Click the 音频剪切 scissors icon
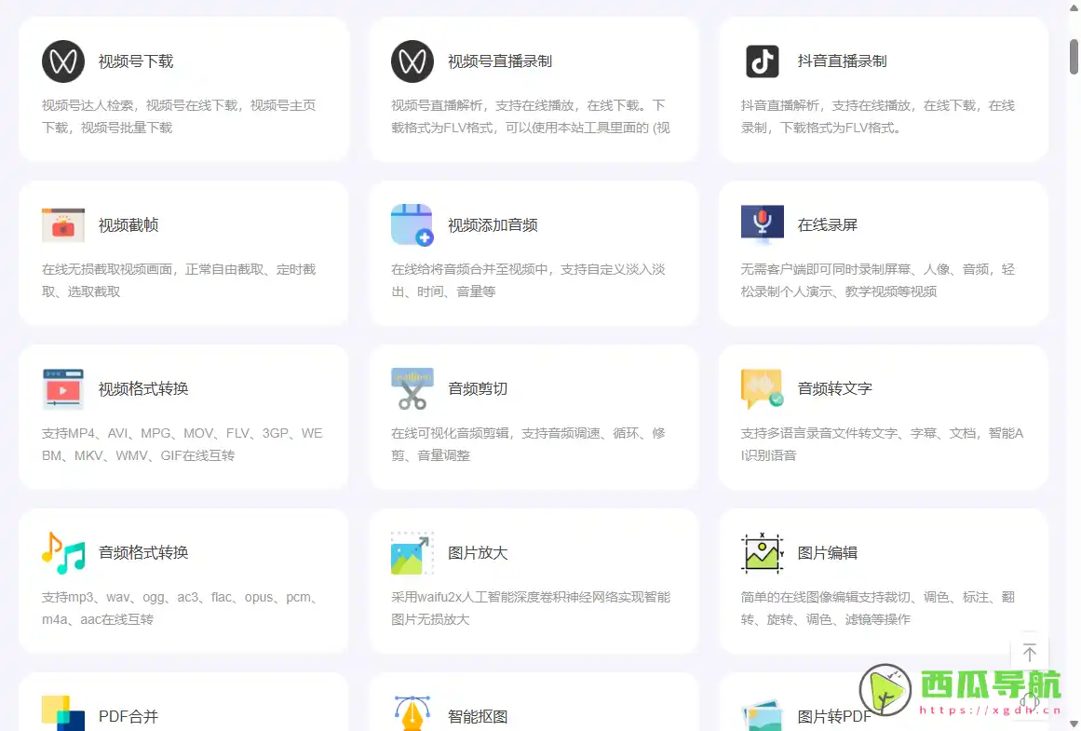 coord(412,388)
